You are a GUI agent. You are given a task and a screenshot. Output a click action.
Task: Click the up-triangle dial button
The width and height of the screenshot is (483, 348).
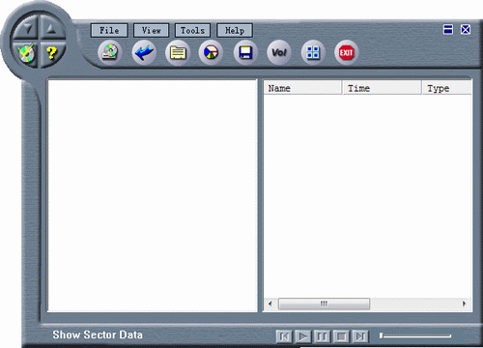51,29
